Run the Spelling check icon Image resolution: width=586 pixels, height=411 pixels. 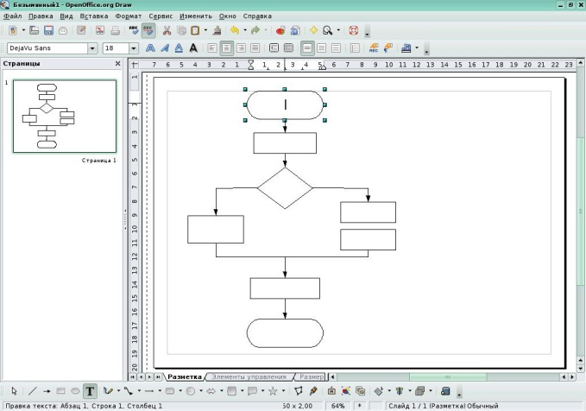point(134,30)
